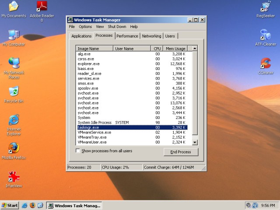Image resolution: width=280 pixels, height=210 pixels.
Task: Select svchost.exe using 2,952 K memory
Action: pyautogui.click(x=132, y=93)
